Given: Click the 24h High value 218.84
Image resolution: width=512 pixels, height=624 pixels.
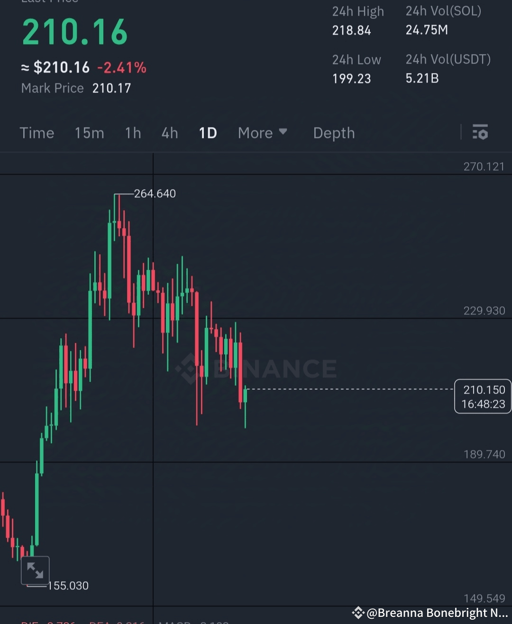Looking at the screenshot, I should pos(351,30).
